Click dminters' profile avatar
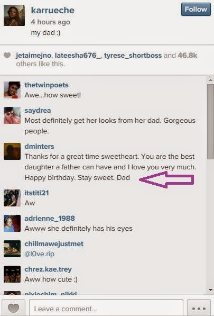214x316 pixels. pyautogui.click(x=12, y=151)
